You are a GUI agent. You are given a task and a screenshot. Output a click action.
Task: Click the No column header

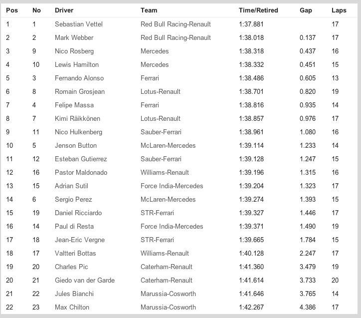point(36,10)
